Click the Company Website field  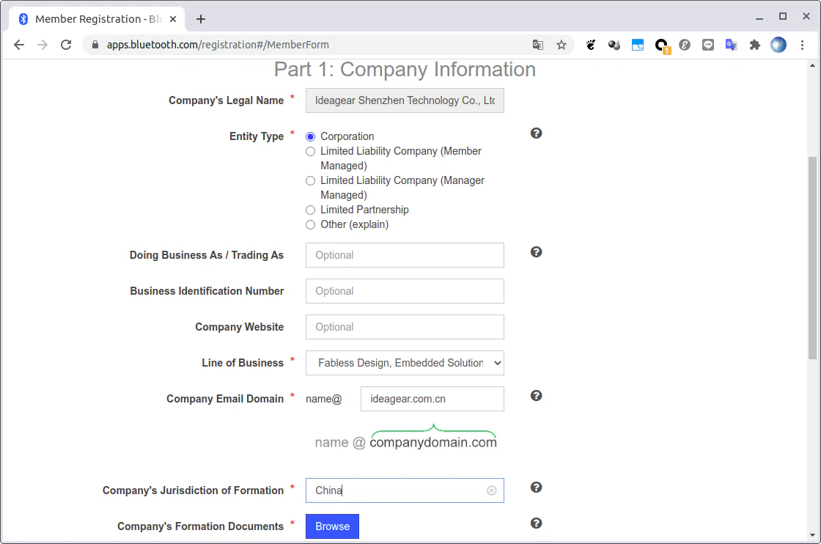pyautogui.click(x=405, y=327)
